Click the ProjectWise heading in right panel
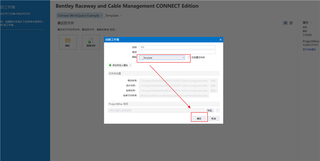Image resolution: width=320 pixels, height=161 pixels. [x=311, y=41]
